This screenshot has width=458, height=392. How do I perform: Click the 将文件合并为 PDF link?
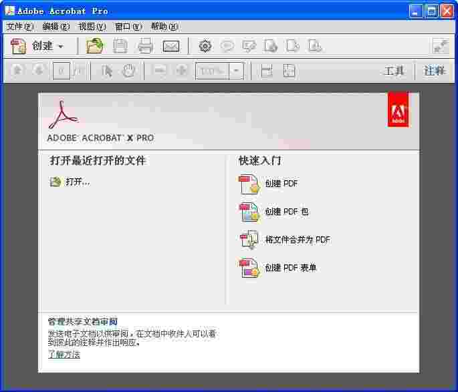point(298,240)
